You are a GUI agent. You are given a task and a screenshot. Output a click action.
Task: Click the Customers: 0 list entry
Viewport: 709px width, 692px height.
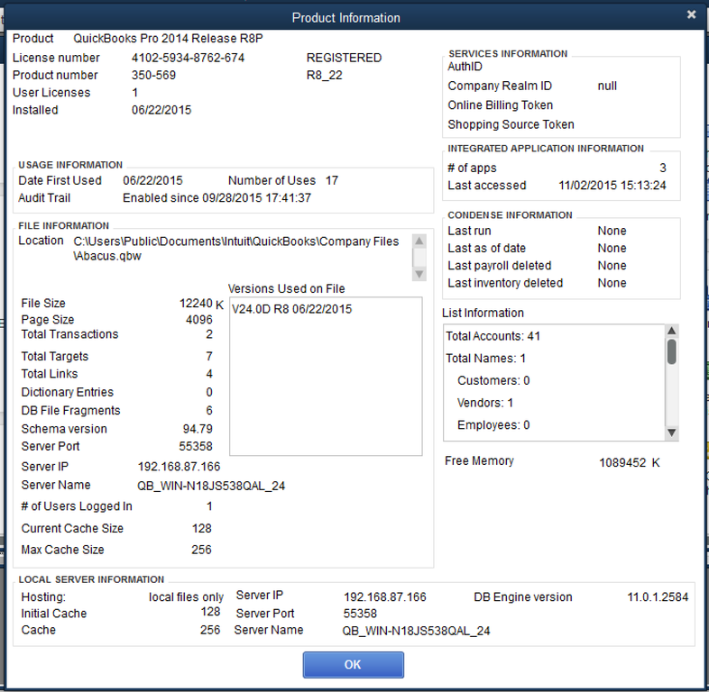[x=493, y=380]
